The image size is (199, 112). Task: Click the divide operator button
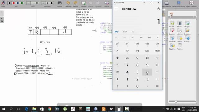coord(157,58)
